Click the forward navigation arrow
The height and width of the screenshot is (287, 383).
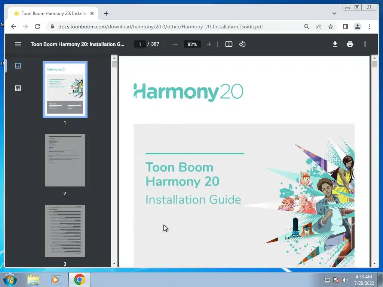coord(25,27)
